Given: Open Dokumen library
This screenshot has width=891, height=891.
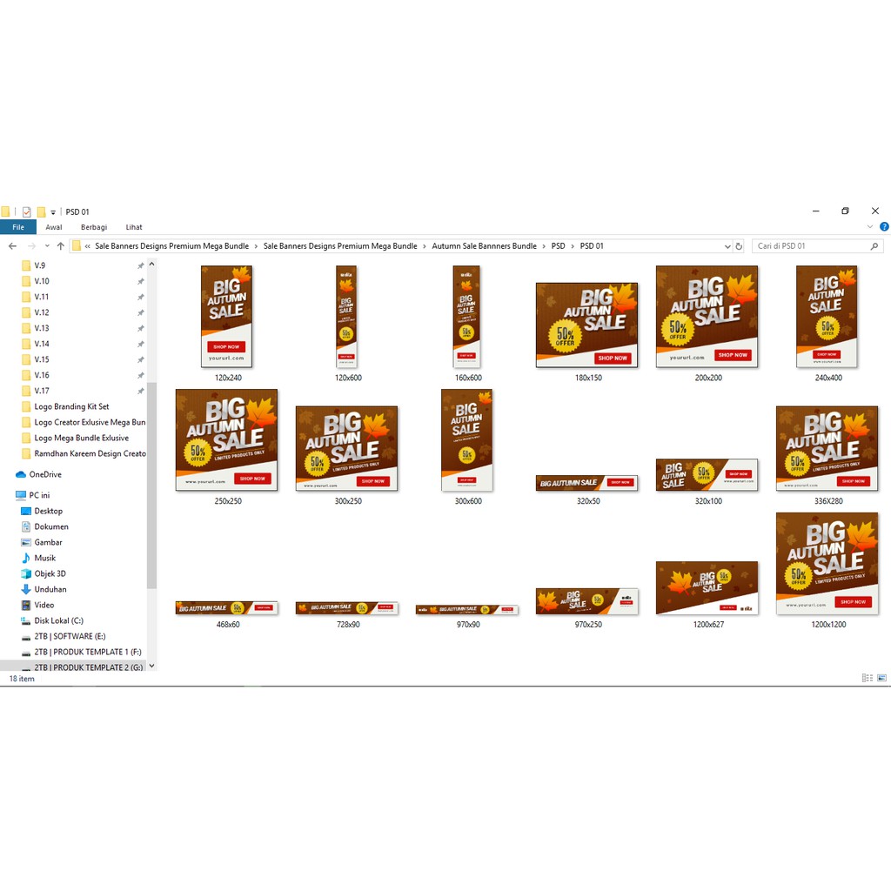Looking at the screenshot, I should (51, 526).
